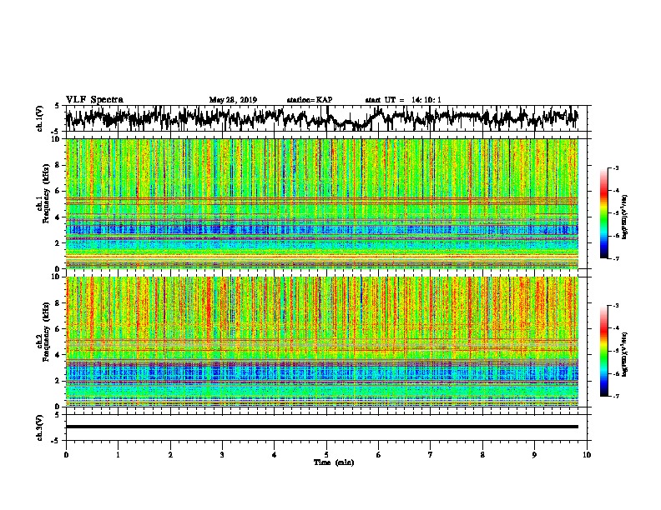Click the 'Time (min)' axis label
Image resolution: width=661 pixels, height=510 pixels.
coord(334,462)
